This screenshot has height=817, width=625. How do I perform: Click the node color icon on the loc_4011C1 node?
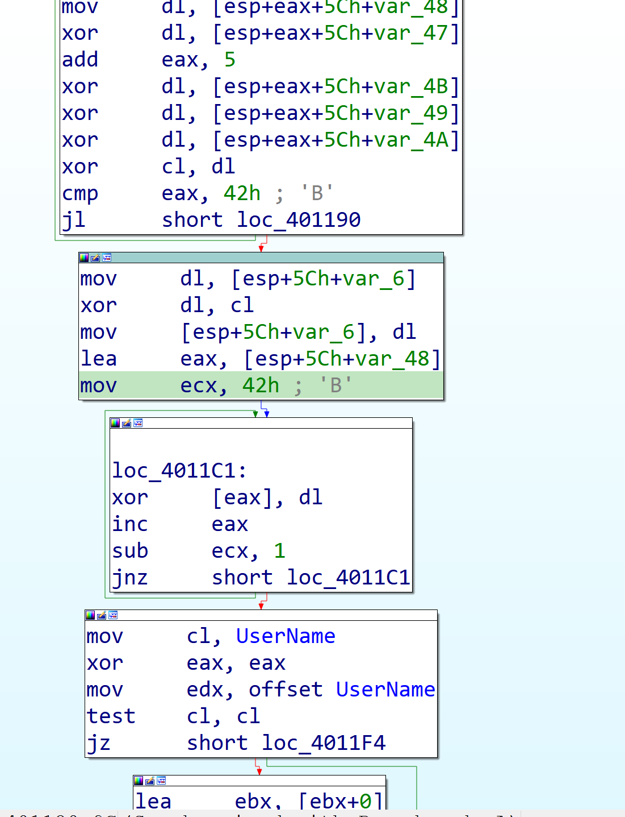pos(115,423)
